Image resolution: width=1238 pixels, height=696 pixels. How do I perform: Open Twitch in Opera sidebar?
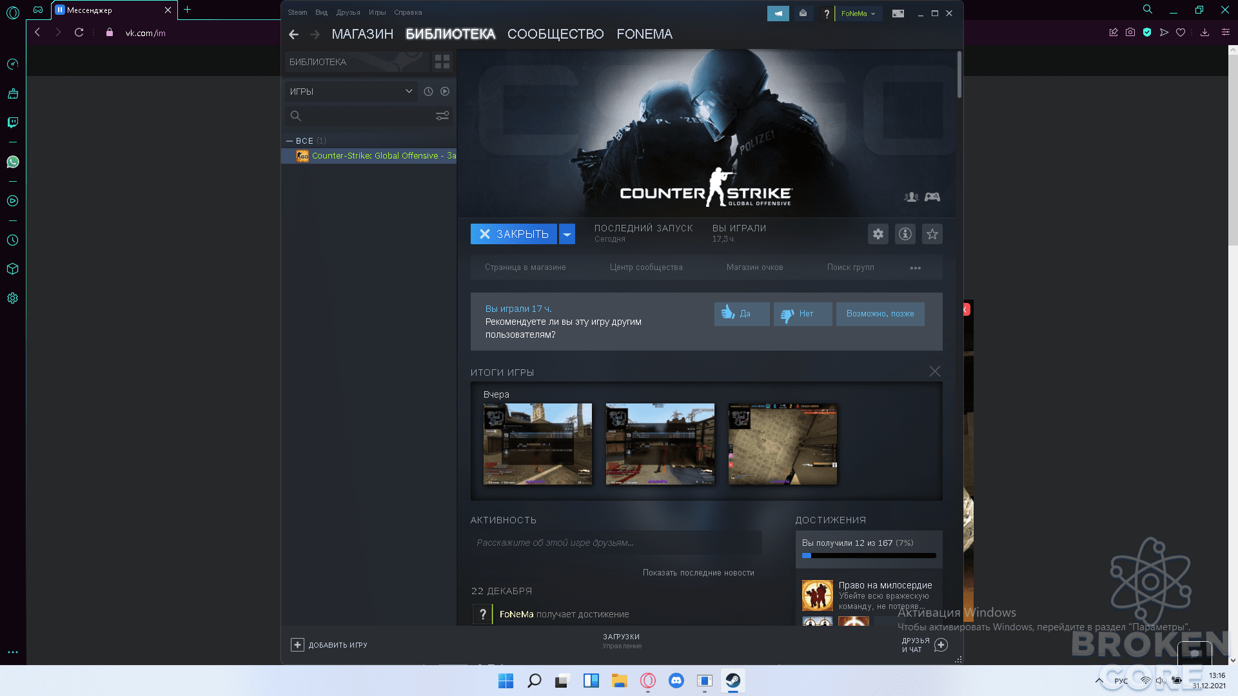(13, 122)
